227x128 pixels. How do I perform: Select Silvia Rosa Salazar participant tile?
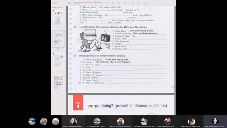coord(168,122)
